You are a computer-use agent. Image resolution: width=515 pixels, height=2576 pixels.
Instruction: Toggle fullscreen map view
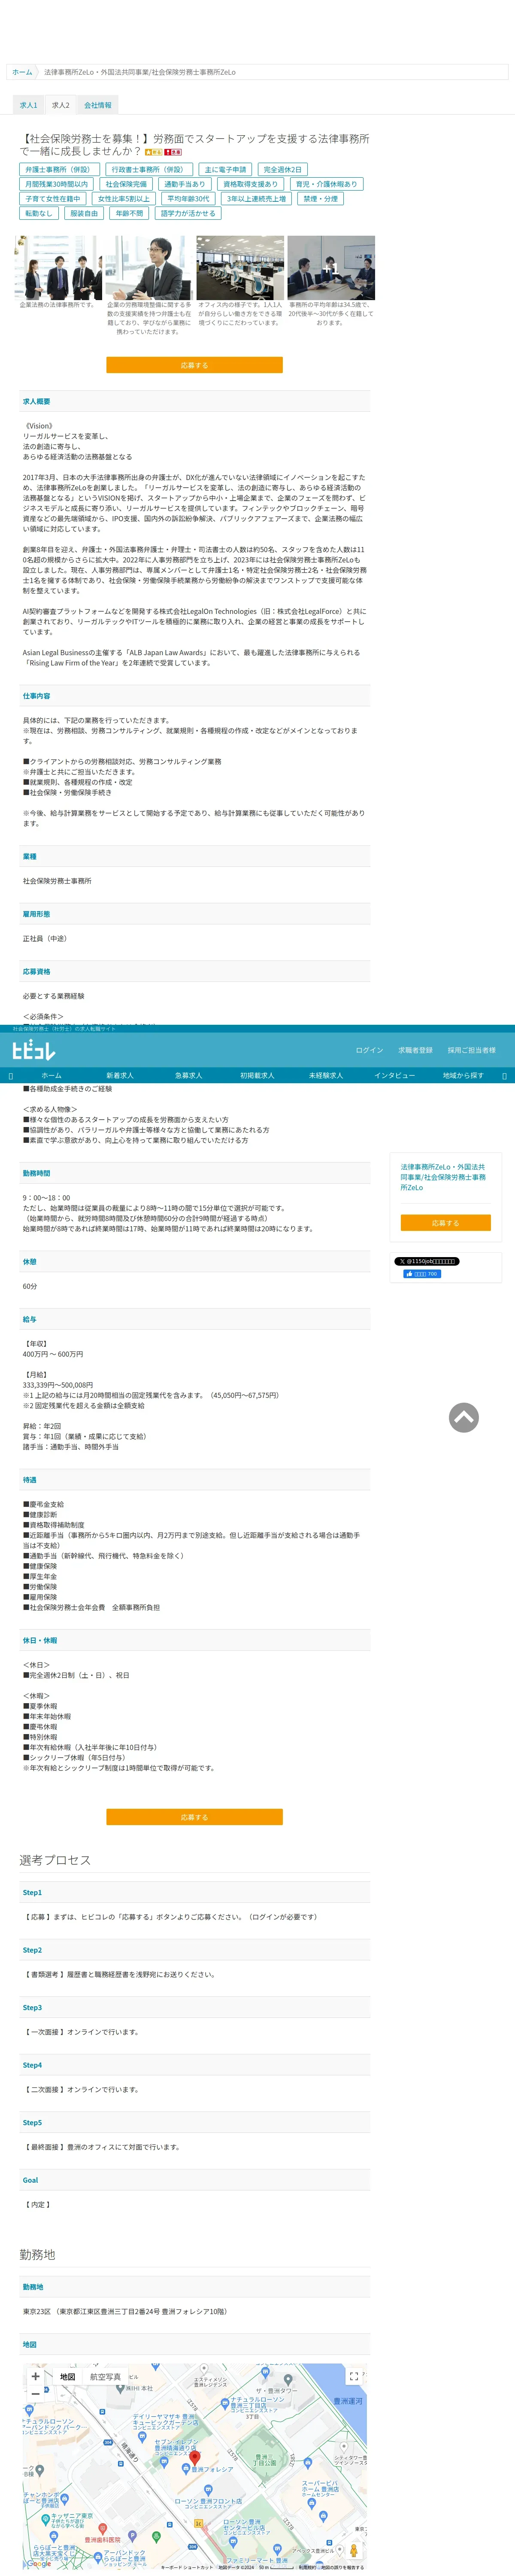(353, 2377)
